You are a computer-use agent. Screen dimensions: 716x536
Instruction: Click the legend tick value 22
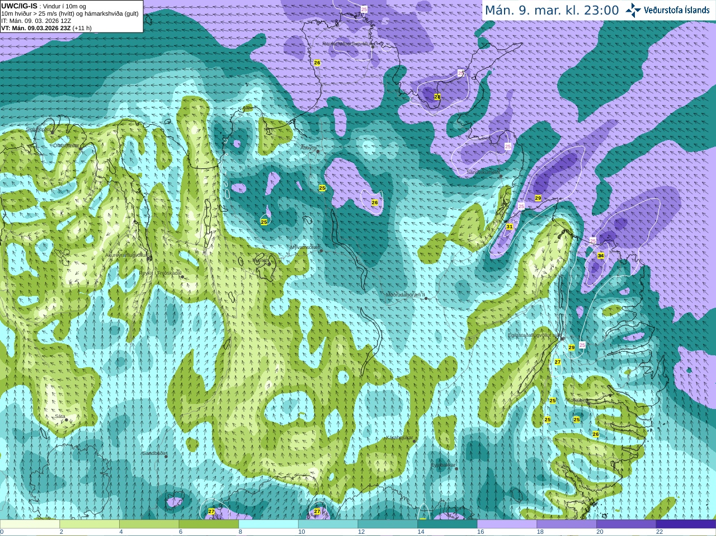point(660,532)
